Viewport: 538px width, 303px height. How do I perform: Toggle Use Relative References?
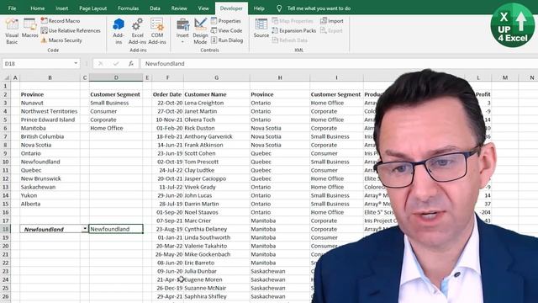71,30
